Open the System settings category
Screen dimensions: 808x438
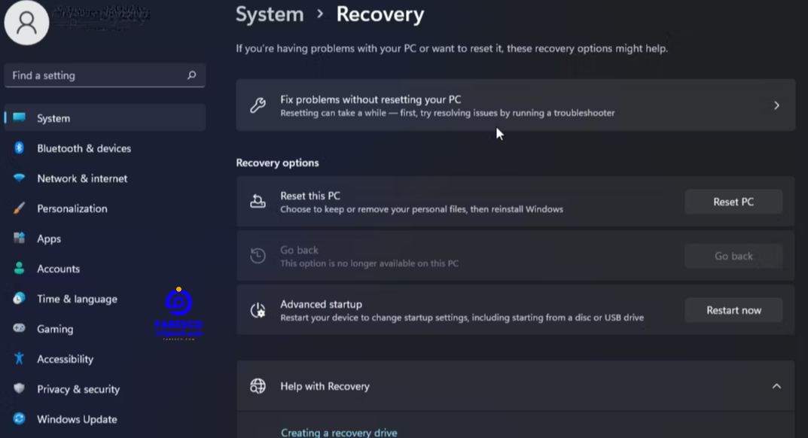click(105, 117)
